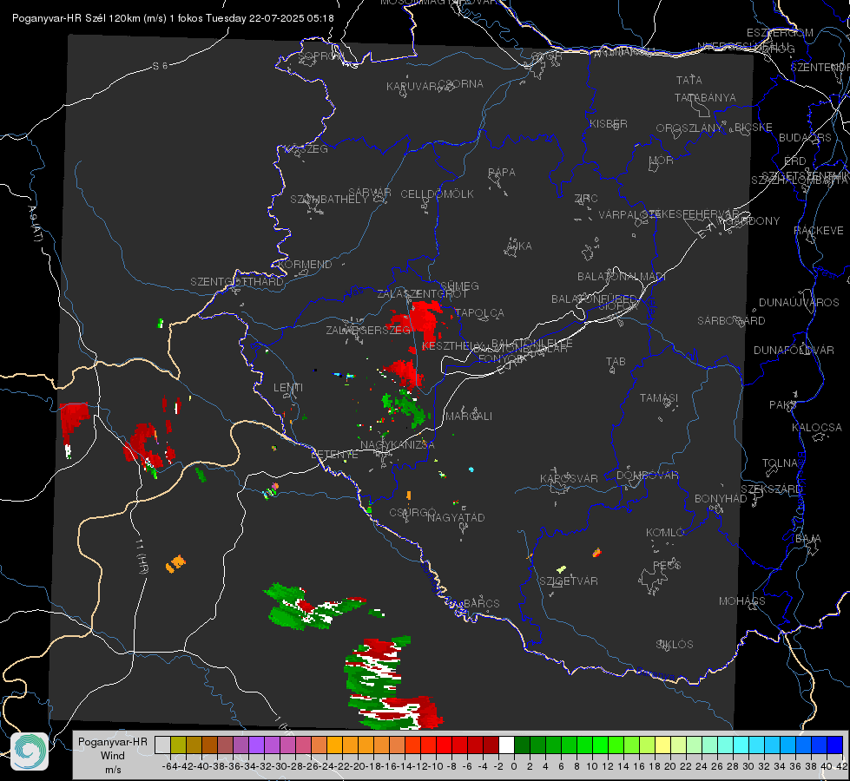
Task: Select the SIKLÓS label
Action: click(675, 645)
